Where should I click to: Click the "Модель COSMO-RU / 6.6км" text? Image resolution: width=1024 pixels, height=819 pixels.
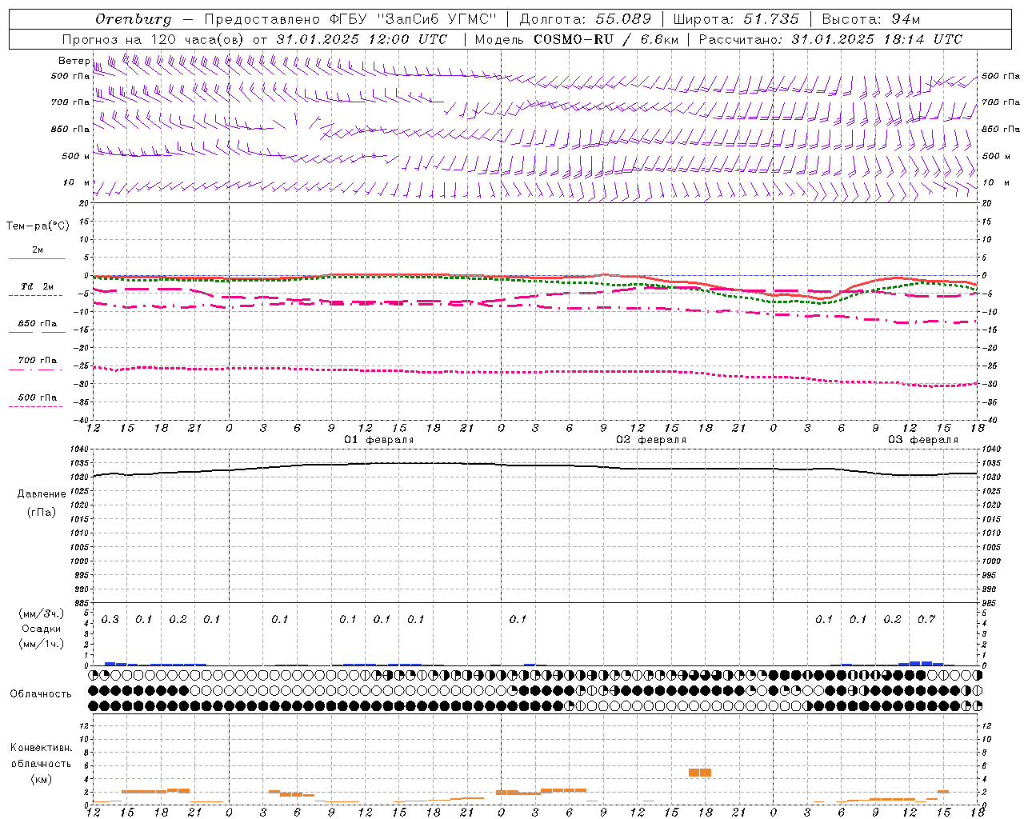[x=576, y=39]
